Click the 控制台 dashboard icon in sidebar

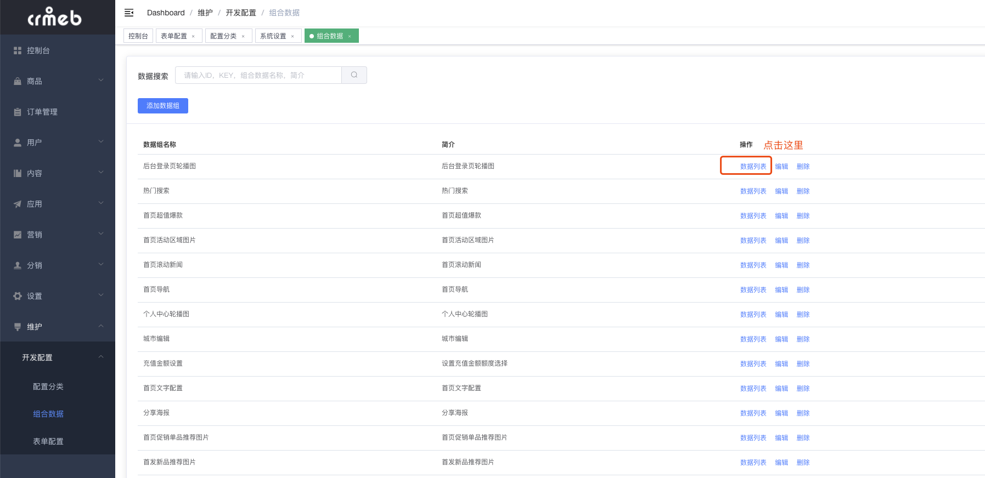tap(18, 50)
